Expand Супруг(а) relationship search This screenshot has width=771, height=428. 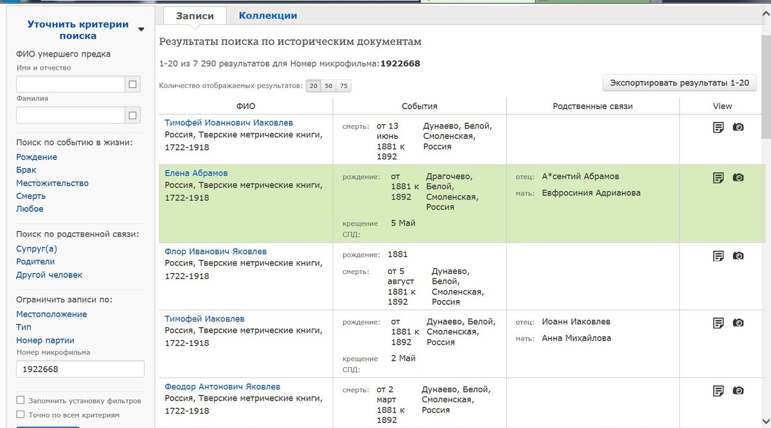[x=37, y=249]
